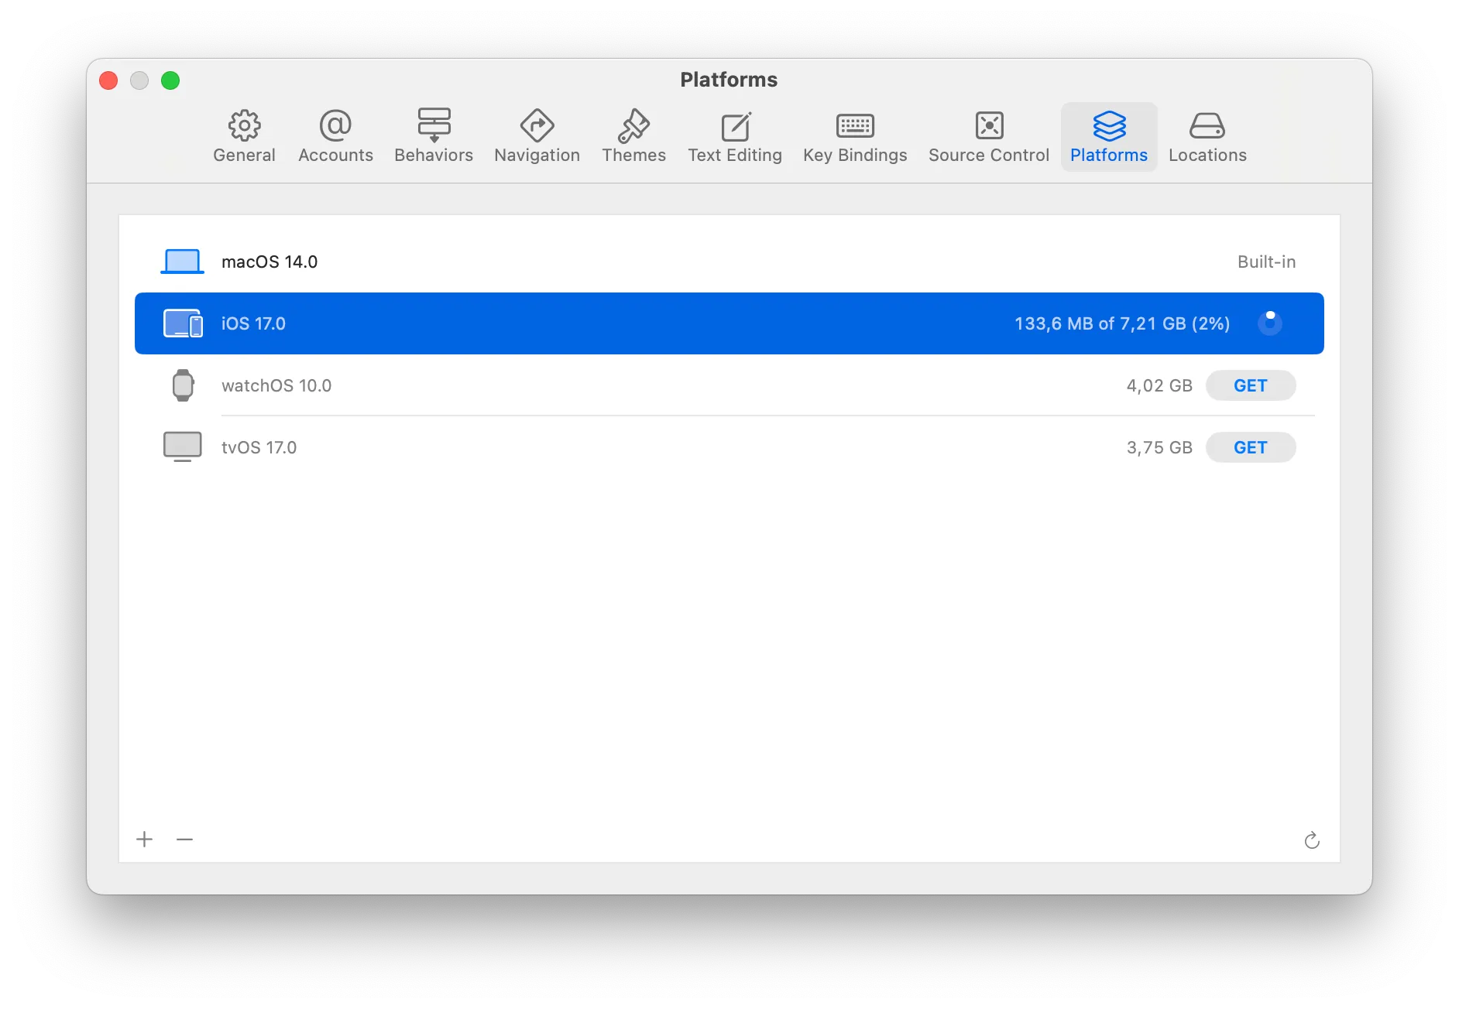Open the Locations settings pane

(1207, 136)
